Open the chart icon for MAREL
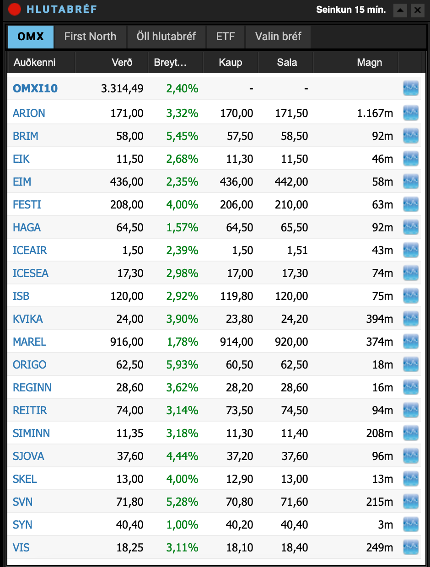This screenshot has width=430, height=567. [411, 342]
